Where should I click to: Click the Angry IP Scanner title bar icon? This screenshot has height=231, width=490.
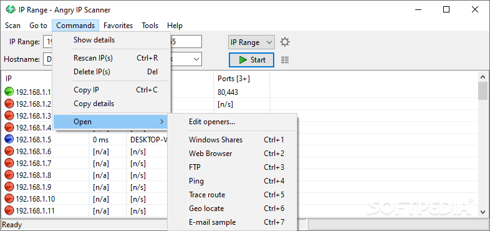(x=11, y=10)
